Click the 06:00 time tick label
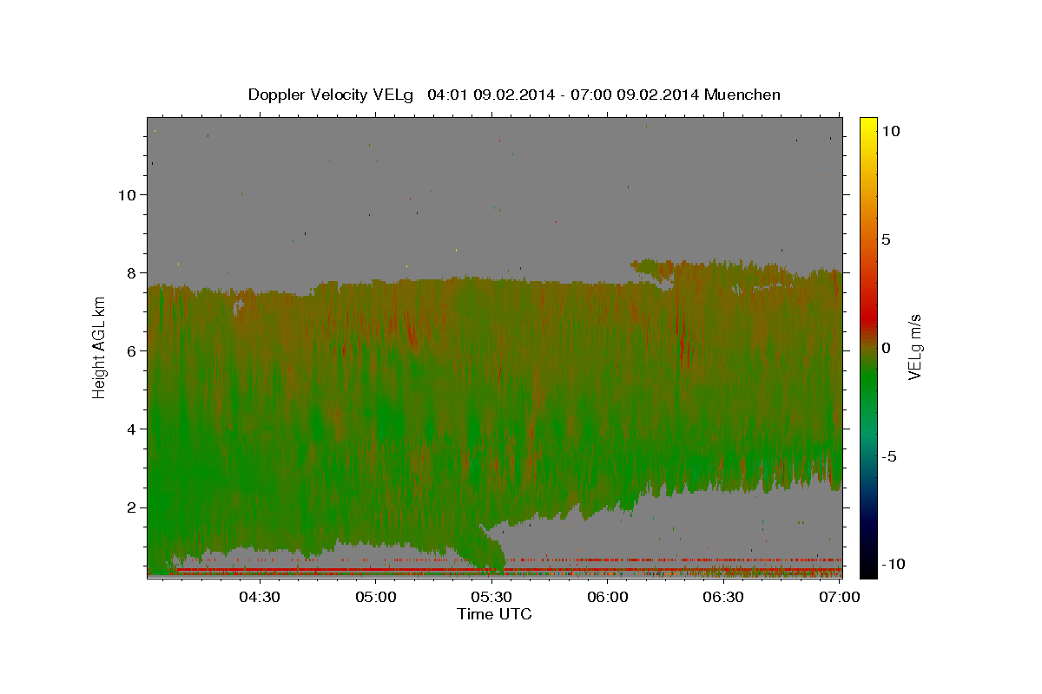 (x=608, y=597)
